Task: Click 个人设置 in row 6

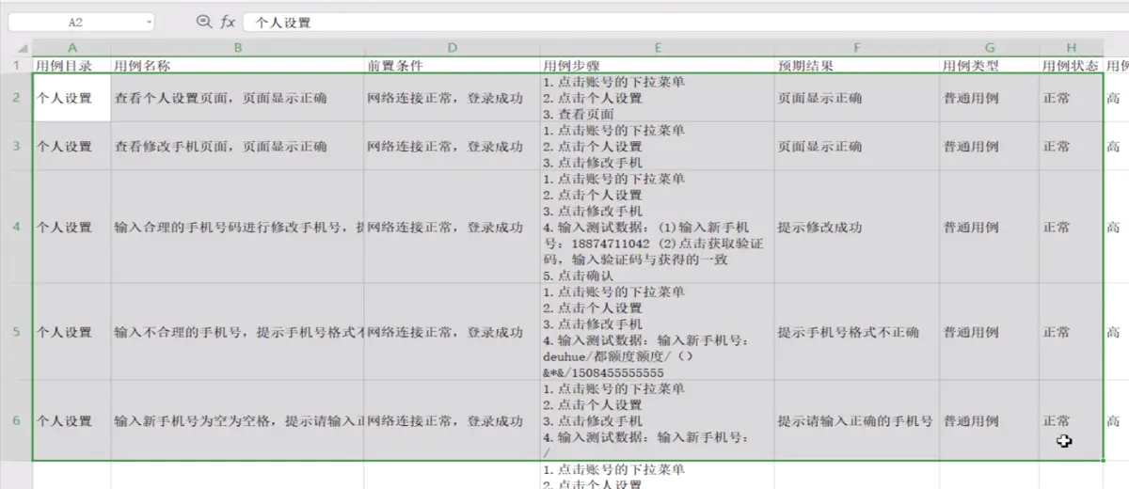Action: 72,420
